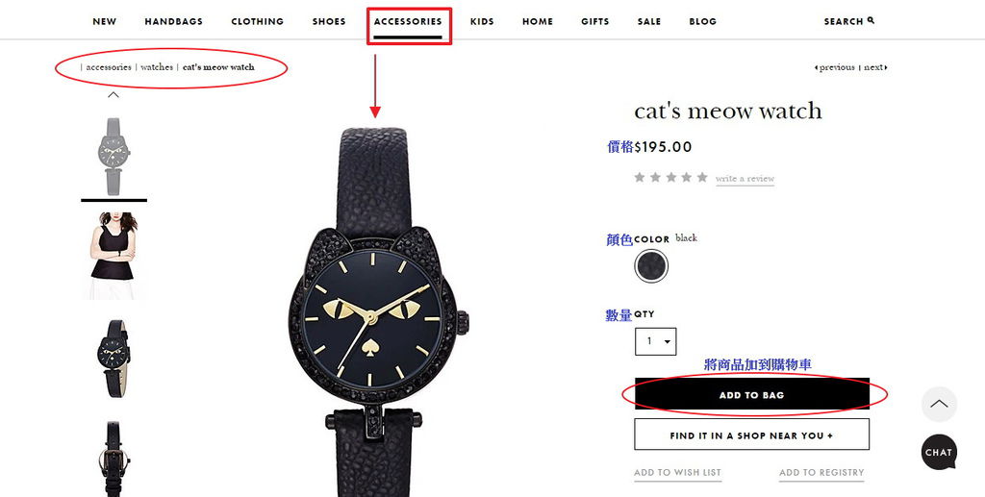Click the back-to-top arrow circle

point(939,404)
